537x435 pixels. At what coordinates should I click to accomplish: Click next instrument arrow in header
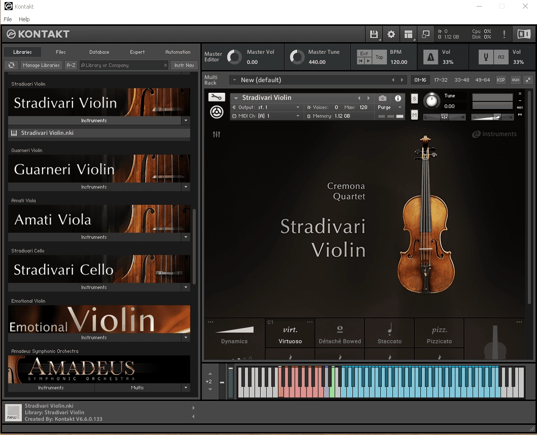pos(368,98)
